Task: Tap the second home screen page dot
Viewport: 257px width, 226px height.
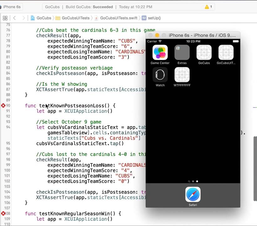Action: (193, 181)
